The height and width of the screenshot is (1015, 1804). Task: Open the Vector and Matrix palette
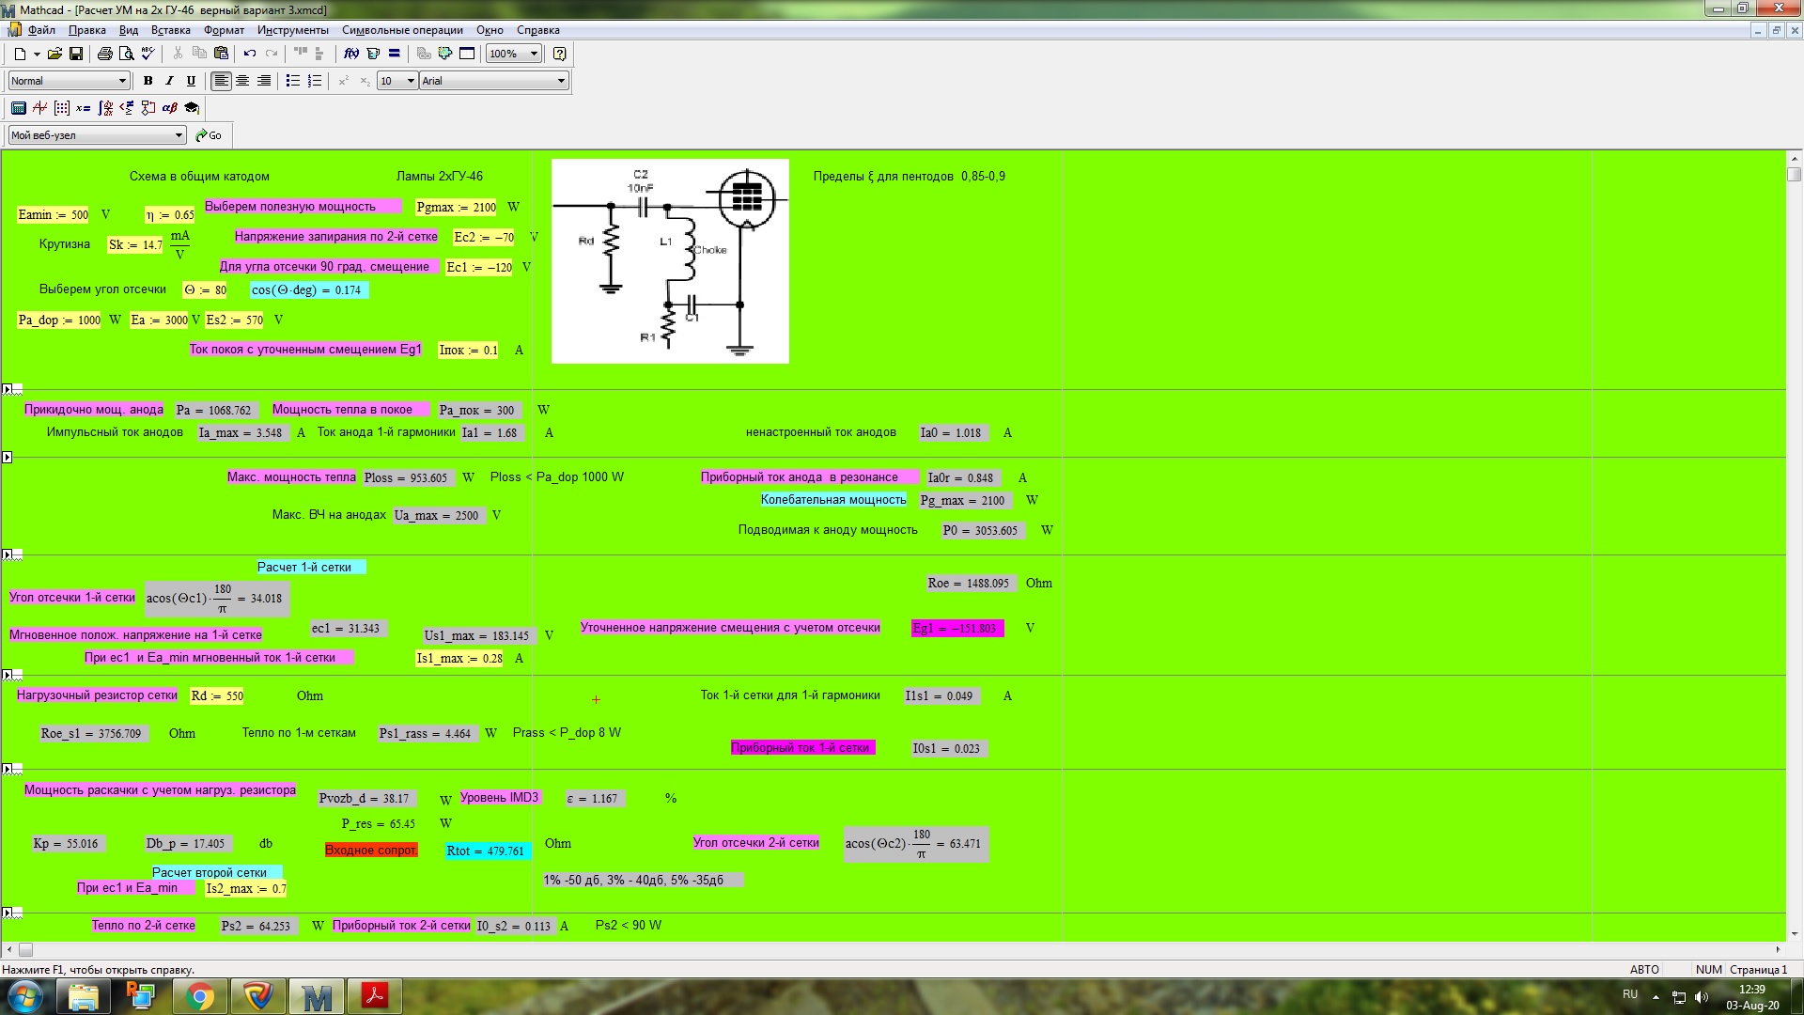(62, 108)
